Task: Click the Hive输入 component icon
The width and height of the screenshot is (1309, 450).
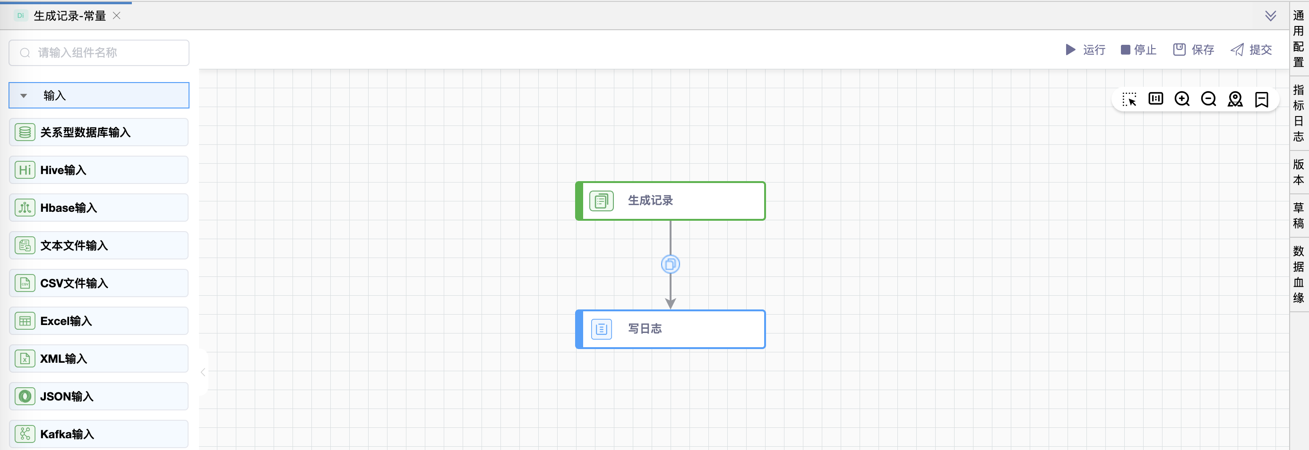Action: coord(25,170)
